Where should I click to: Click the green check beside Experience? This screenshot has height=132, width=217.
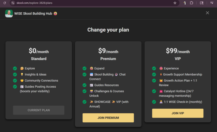pyautogui.click(x=154, y=68)
